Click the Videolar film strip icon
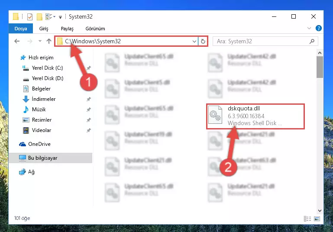333x232 pixels. pos(26,130)
